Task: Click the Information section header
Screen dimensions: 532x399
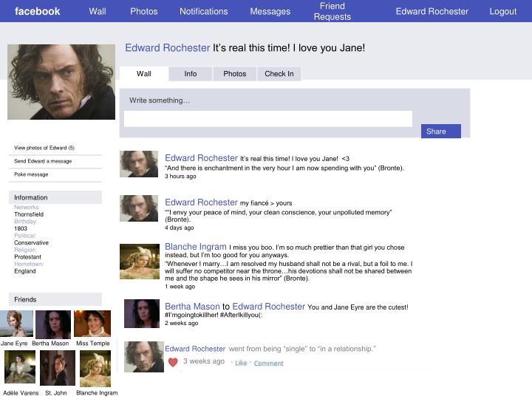Action: pyautogui.click(x=55, y=197)
